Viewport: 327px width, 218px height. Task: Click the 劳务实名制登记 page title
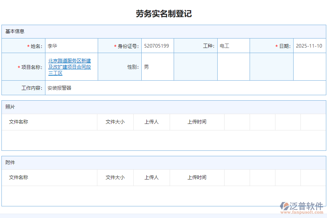163,14
